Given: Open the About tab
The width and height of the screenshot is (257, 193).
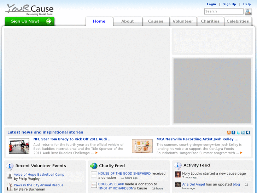Looking at the screenshot, I should click(x=128, y=21).
